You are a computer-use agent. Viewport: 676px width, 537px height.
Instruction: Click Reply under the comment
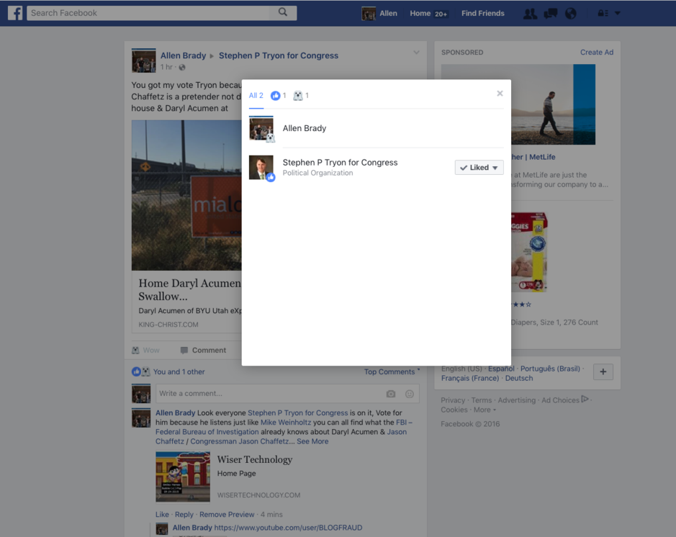[x=184, y=514]
